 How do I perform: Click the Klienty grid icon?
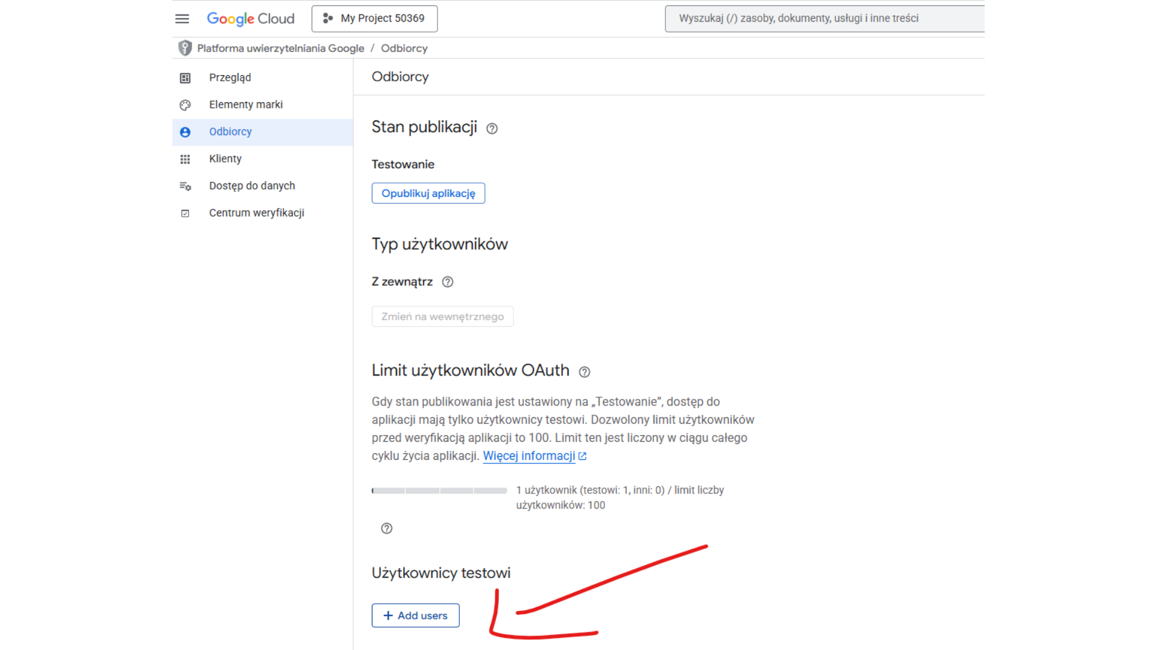click(185, 159)
